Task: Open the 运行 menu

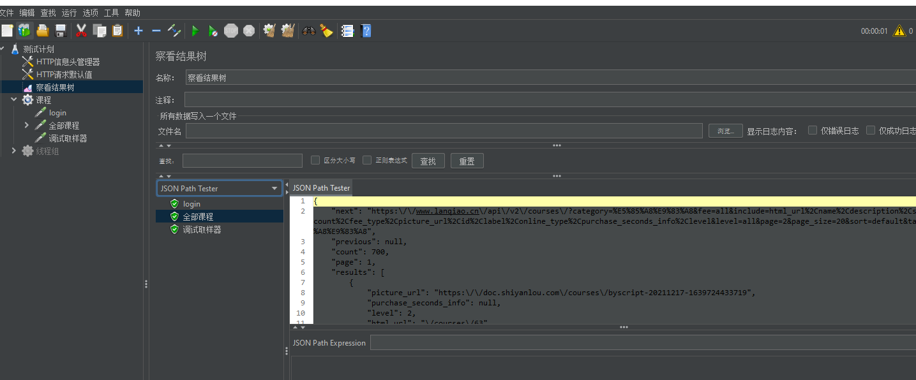Action: pyautogui.click(x=69, y=13)
